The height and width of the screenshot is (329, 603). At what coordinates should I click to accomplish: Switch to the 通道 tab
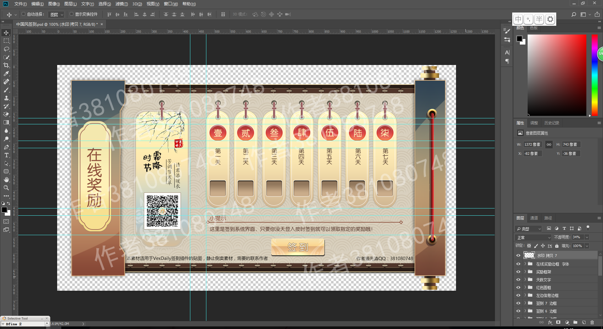click(534, 218)
